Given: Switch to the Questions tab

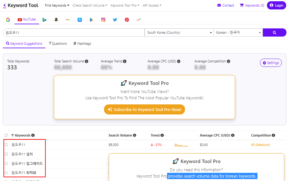Looking at the screenshot, I should coord(58,44).
